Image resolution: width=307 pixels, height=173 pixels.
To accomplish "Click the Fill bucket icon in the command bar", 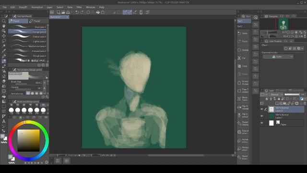I will click(98, 12).
